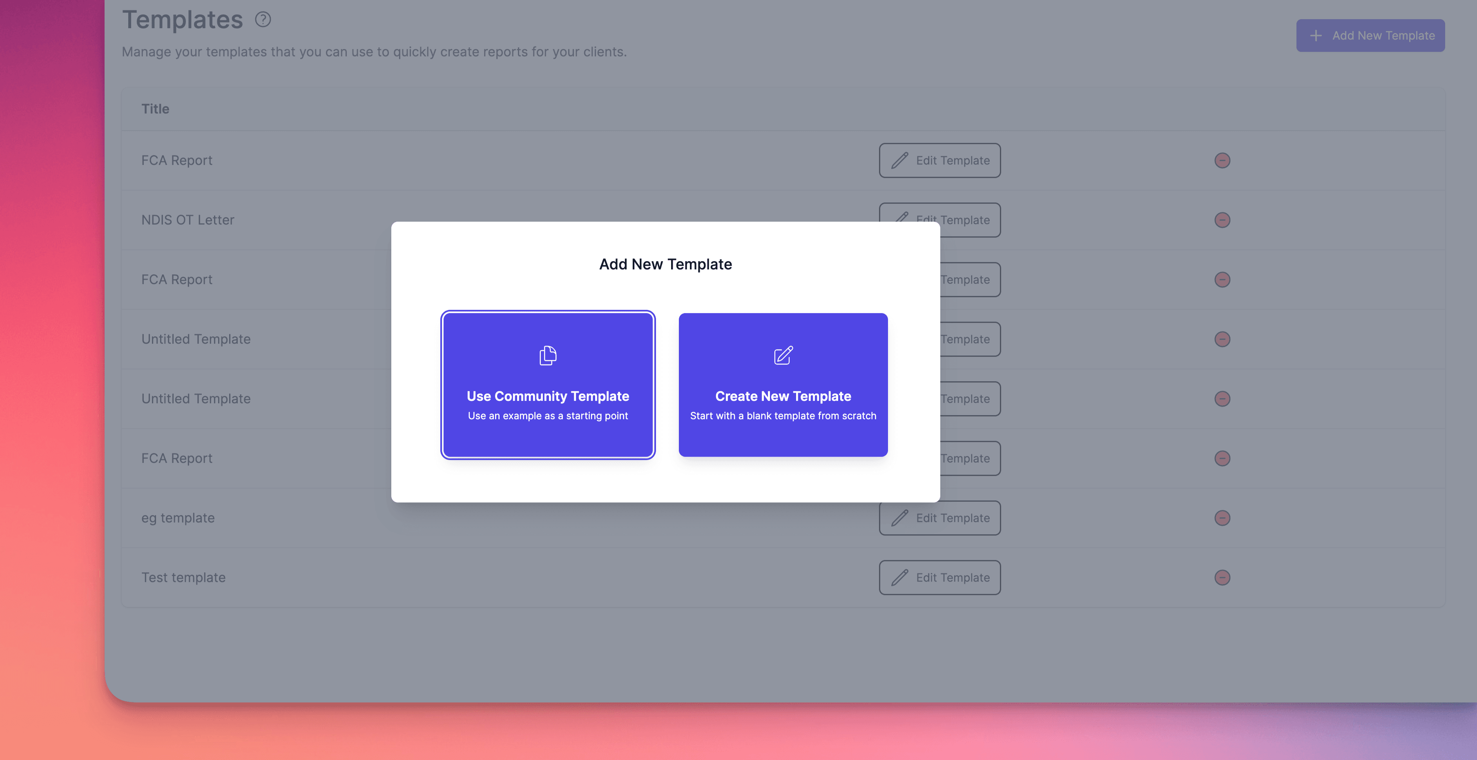Click the Test template row title
The width and height of the screenshot is (1477, 760).
point(183,578)
